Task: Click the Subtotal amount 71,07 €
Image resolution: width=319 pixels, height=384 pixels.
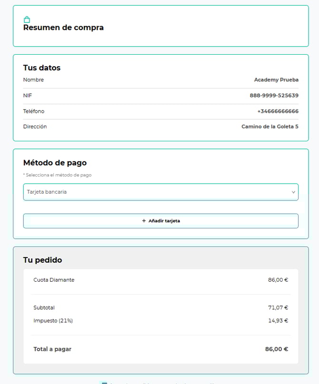Action: pos(278,308)
